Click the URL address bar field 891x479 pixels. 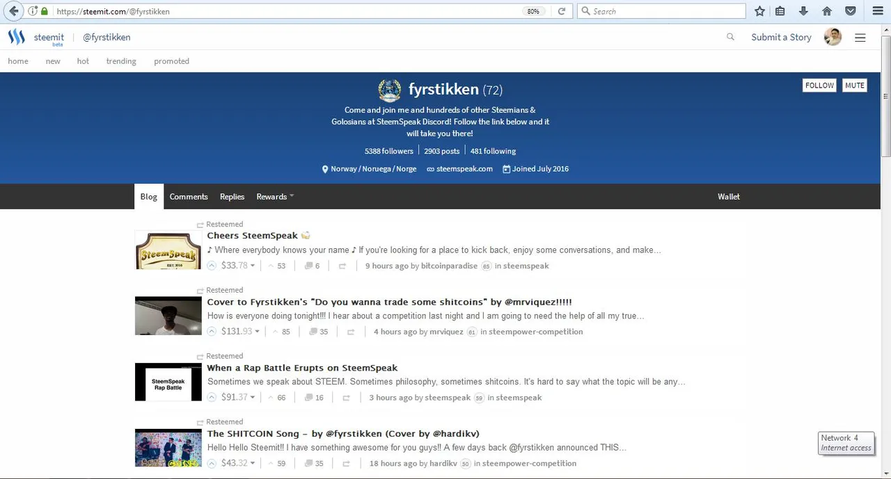click(x=285, y=11)
